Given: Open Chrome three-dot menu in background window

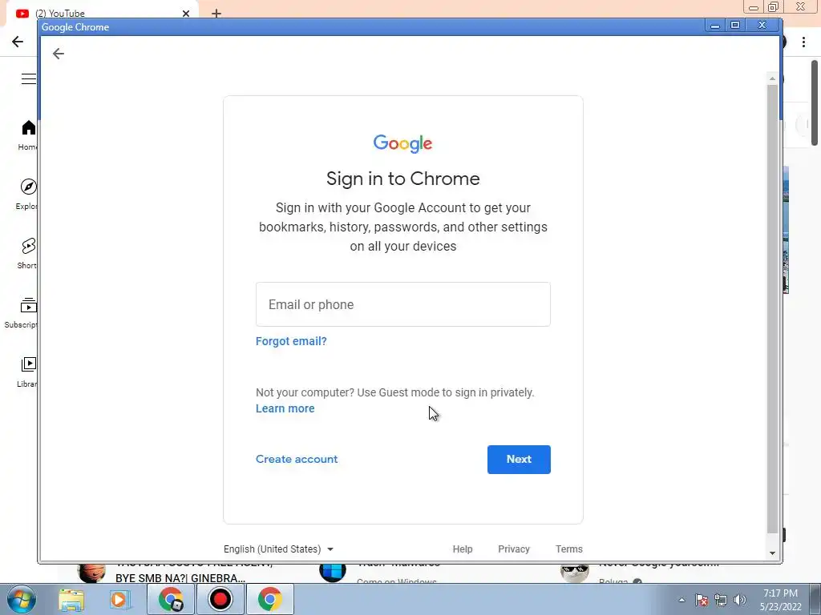Looking at the screenshot, I should 803,42.
